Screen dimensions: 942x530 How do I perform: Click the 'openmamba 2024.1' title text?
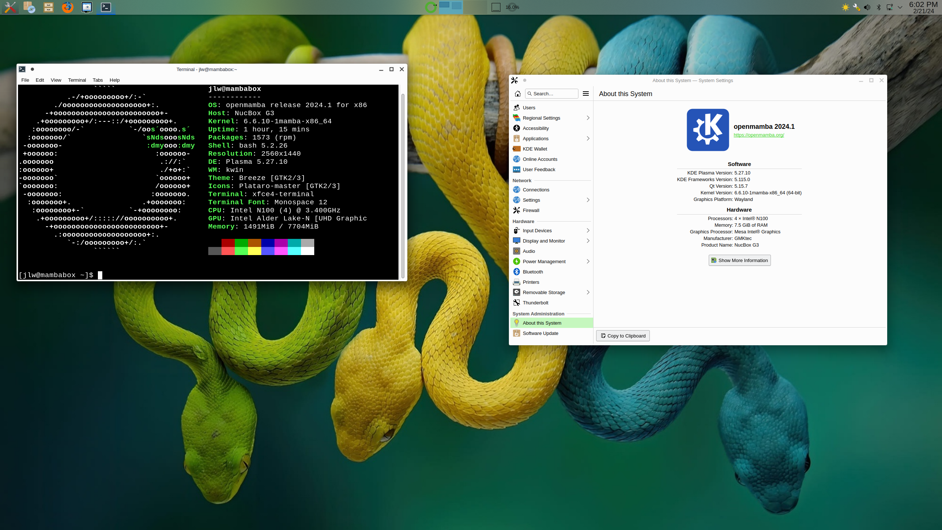coord(764,127)
